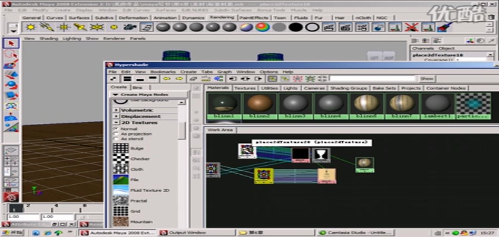Click the white ring Use Background shader

pos(312,27)
